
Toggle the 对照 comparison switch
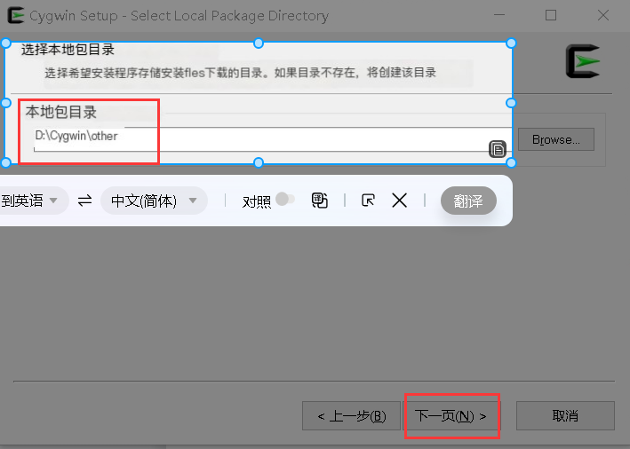pos(285,199)
